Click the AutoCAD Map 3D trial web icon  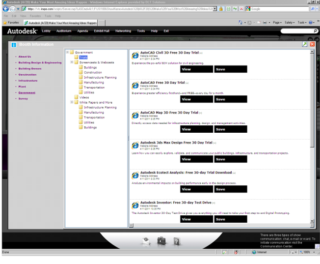[135, 116]
